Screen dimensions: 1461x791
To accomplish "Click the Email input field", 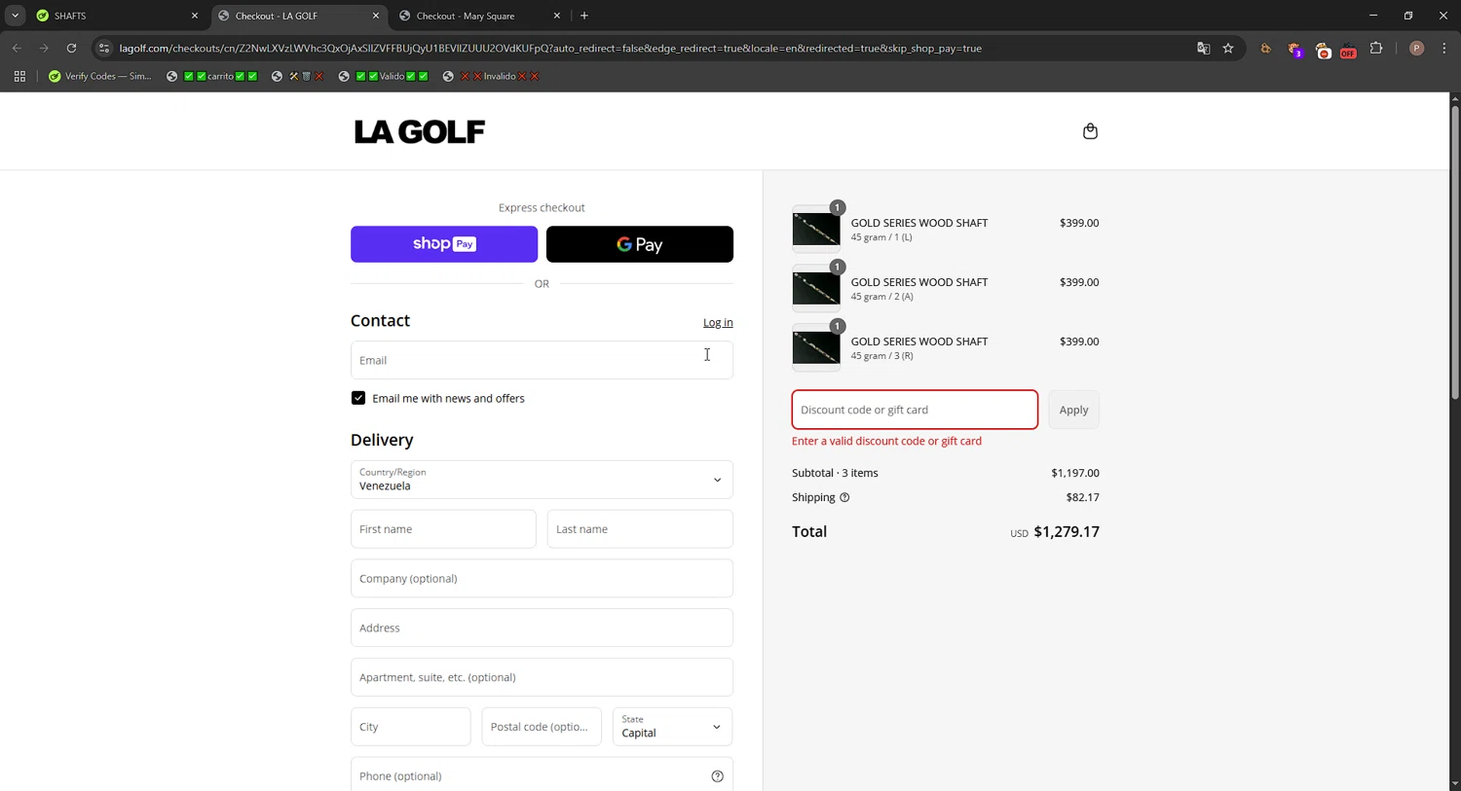I will (x=542, y=360).
